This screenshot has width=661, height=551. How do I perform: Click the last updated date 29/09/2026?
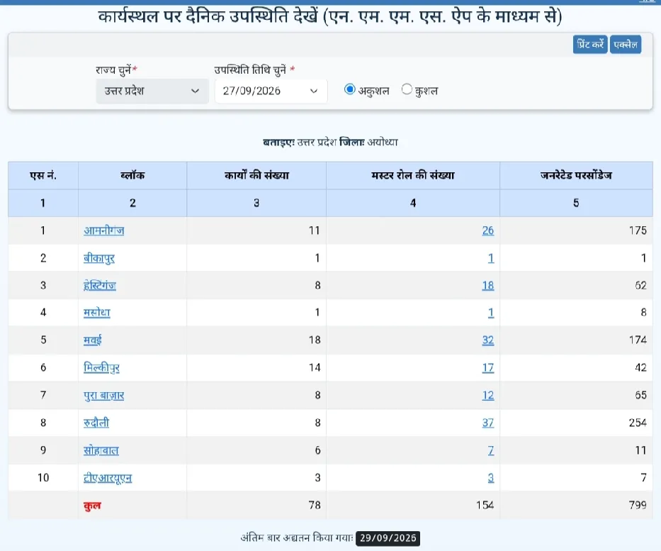click(x=388, y=538)
